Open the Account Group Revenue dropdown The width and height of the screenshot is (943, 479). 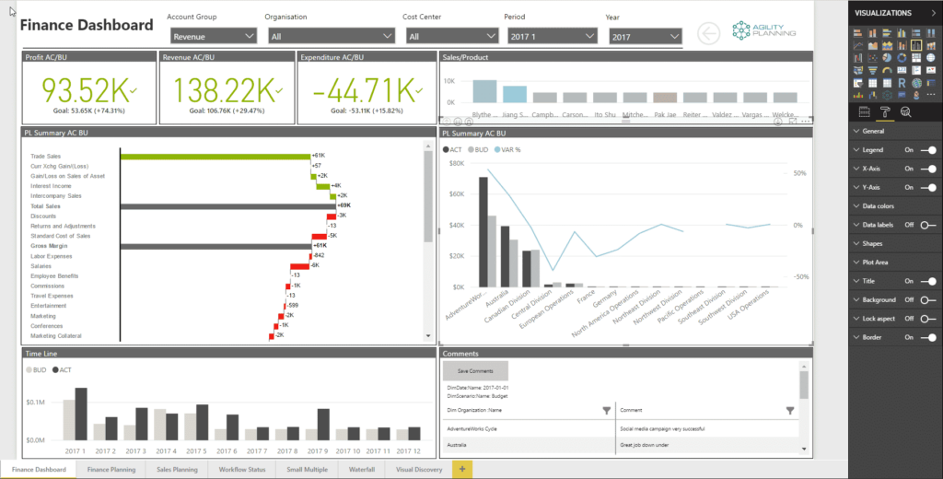pyautogui.click(x=214, y=36)
